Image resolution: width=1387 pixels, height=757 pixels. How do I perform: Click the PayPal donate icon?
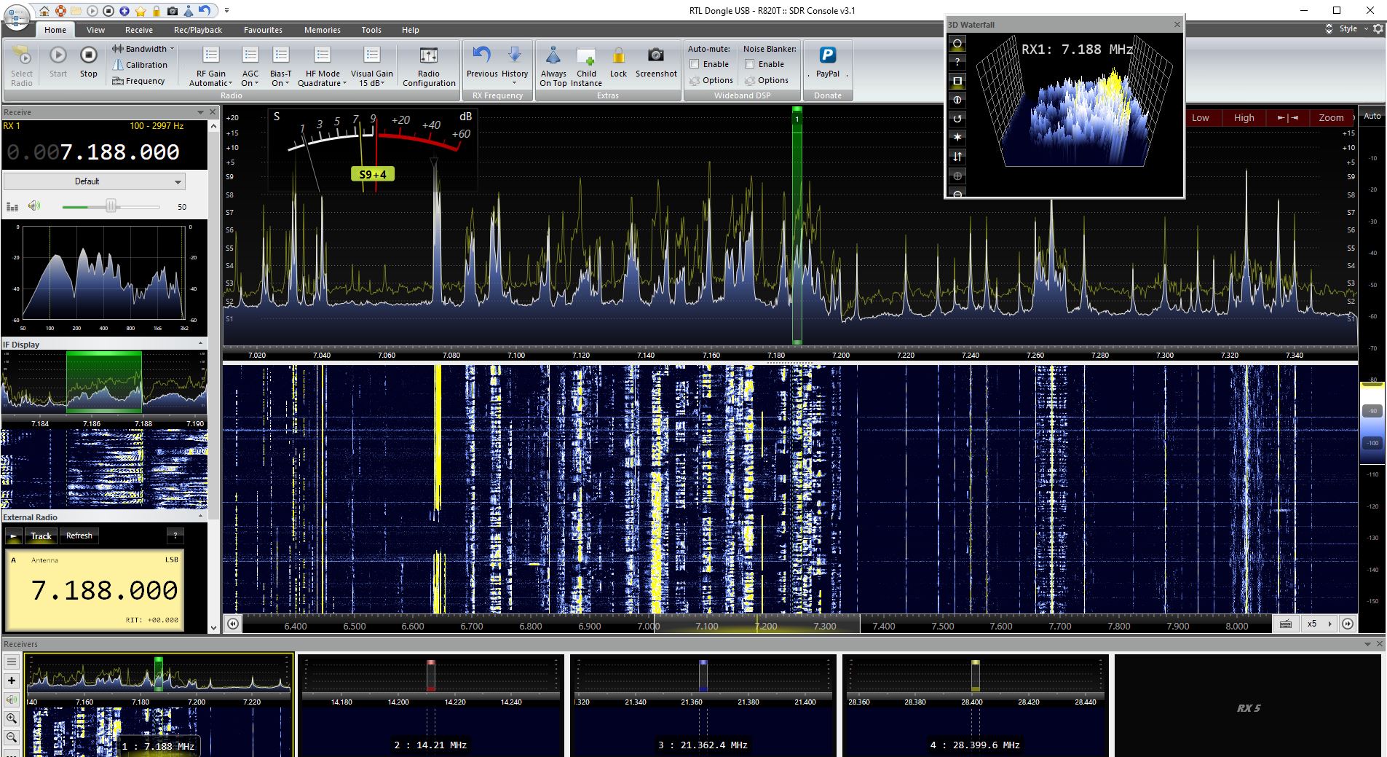click(827, 56)
